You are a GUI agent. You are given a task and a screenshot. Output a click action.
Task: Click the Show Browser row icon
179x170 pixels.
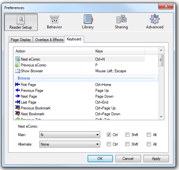pyautogui.click(x=18, y=71)
